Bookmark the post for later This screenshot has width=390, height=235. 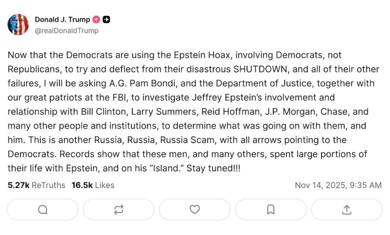[270, 209]
